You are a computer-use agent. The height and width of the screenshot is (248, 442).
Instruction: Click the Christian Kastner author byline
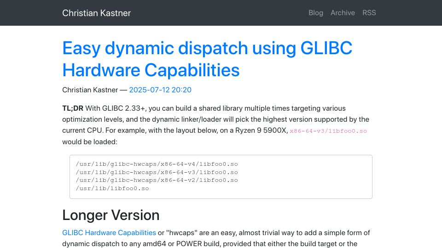(90, 90)
